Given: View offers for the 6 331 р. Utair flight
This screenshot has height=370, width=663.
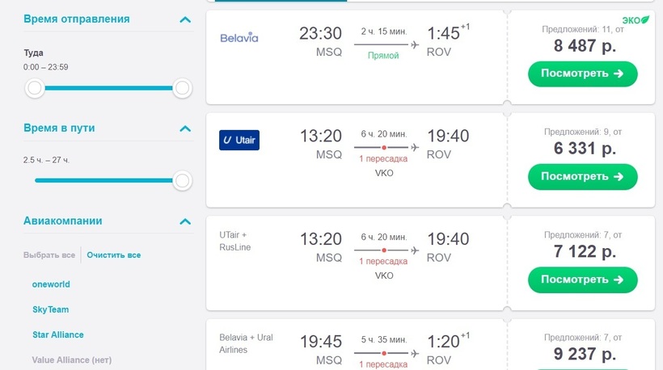Looking at the screenshot, I should [583, 177].
